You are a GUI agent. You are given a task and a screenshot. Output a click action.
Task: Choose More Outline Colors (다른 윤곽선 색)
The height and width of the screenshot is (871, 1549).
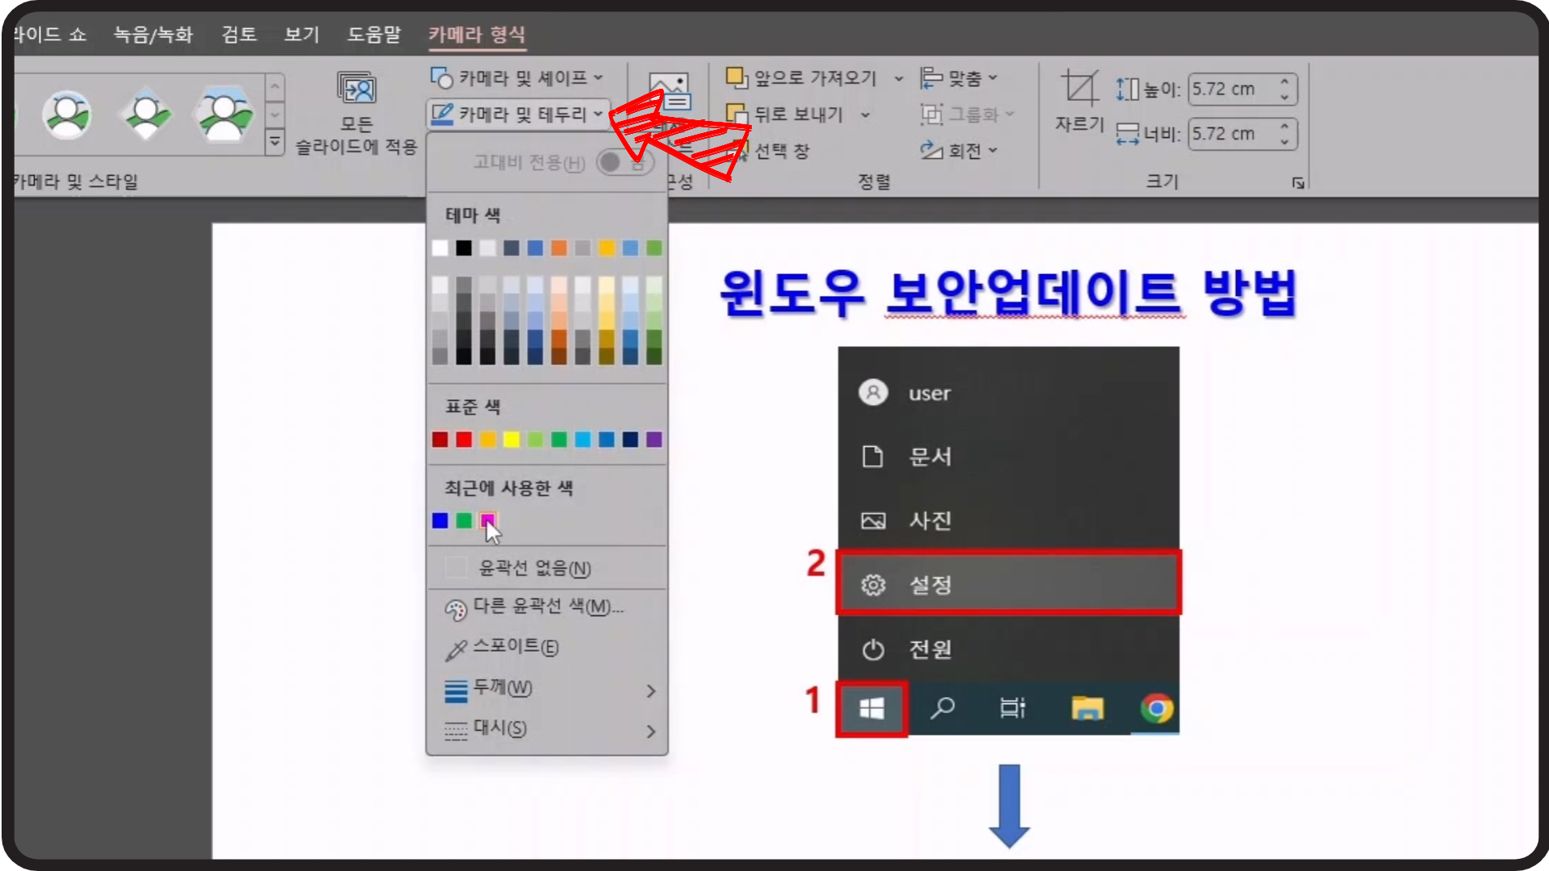pyautogui.click(x=547, y=606)
